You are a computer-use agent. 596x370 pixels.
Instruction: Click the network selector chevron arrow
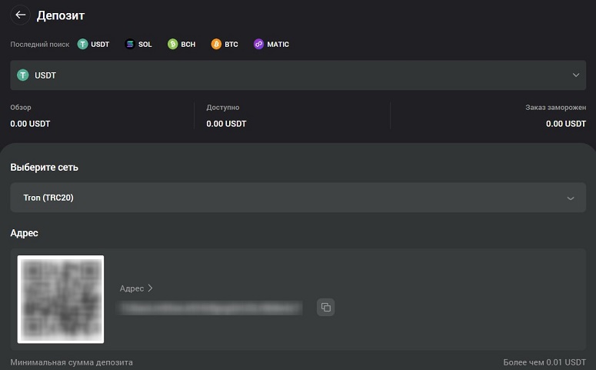tap(571, 198)
